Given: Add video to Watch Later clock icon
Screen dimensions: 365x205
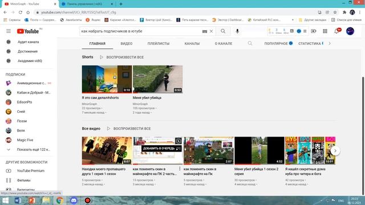Looking at the screenshot, I should [178, 141].
